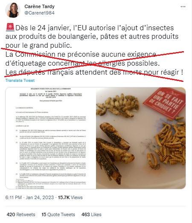
Task: Click Carène Tardy's profile avatar
Action: [13, 10]
